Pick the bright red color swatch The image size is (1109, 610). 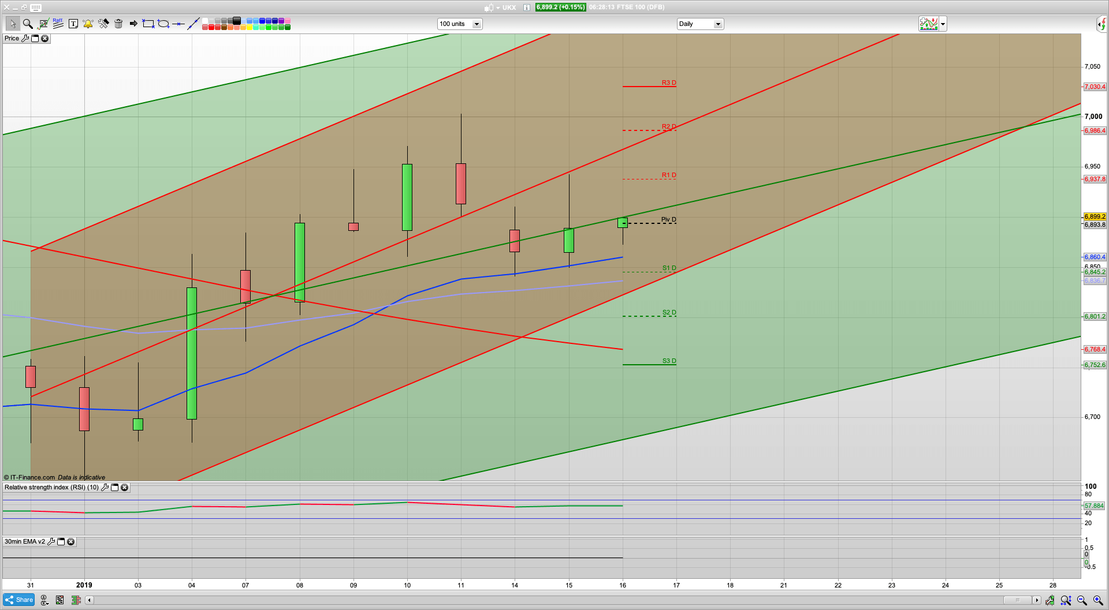[x=211, y=27]
